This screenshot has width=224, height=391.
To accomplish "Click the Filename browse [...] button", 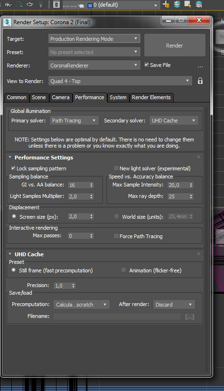I will tap(189, 317).
